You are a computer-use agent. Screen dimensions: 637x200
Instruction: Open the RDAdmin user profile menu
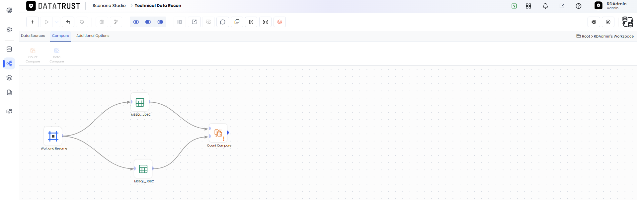[610, 6]
